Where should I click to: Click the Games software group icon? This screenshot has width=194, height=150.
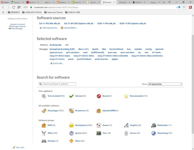[99, 125]
